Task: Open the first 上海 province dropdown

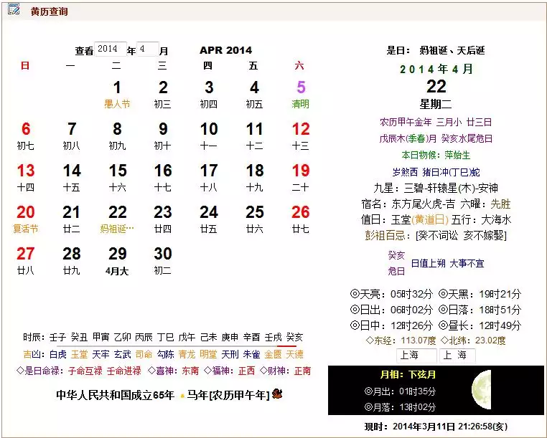Action: click(x=416, y=355)
